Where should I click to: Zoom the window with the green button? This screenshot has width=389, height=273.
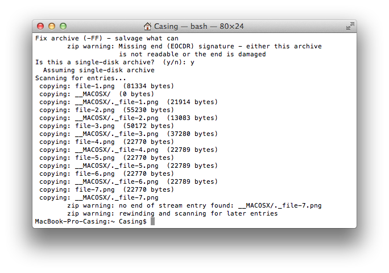pos(63,26)
